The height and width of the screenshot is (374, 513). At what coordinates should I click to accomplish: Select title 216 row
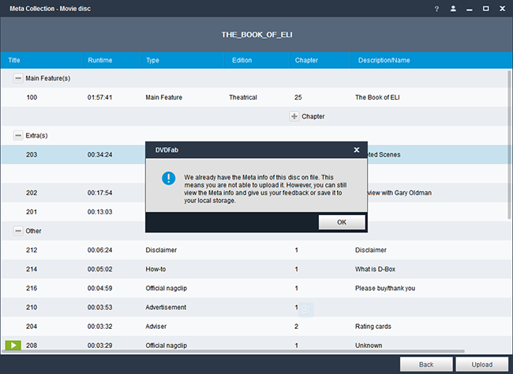(x=254, y=288)
